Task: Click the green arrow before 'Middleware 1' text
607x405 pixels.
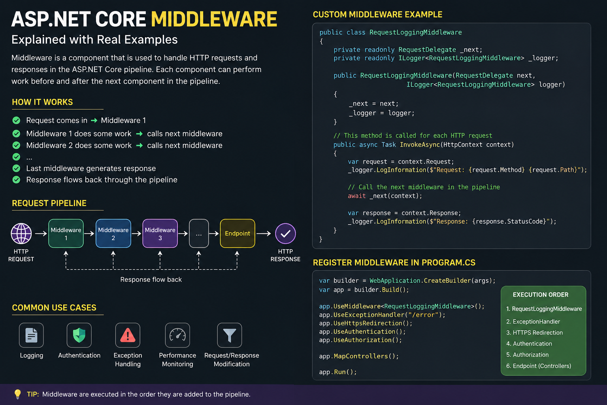Action: (x=94, y=120)
